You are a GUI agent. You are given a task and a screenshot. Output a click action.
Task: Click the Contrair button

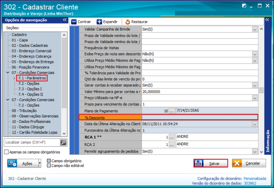click(81, 22)
